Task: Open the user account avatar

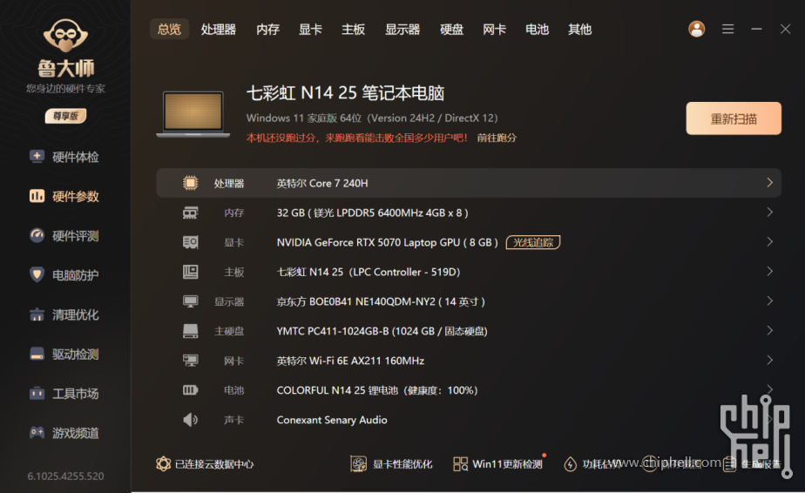Action: [x=697, y=29]
